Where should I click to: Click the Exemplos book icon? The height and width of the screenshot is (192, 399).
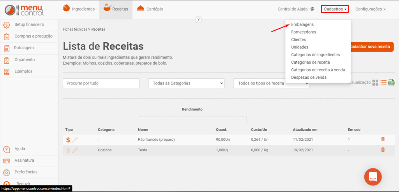(7, 72)
